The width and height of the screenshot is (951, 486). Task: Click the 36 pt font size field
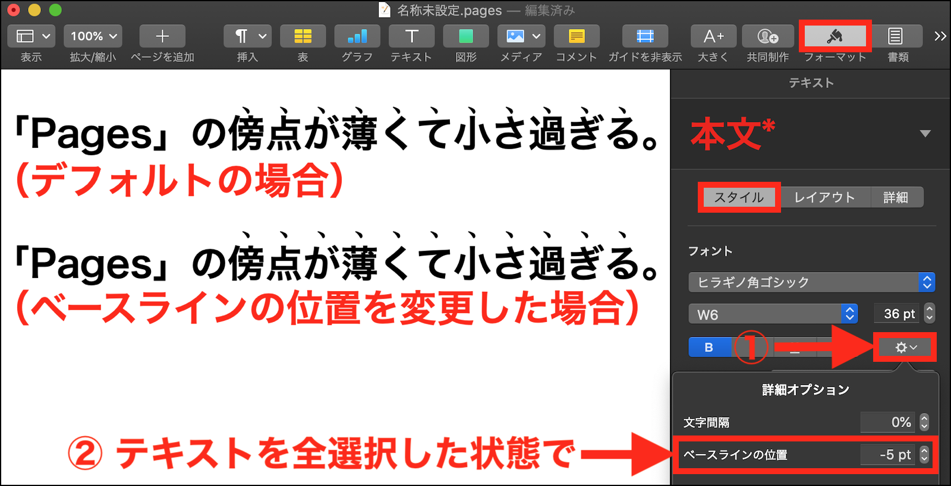pyautogui.click(x=898, y=314)
